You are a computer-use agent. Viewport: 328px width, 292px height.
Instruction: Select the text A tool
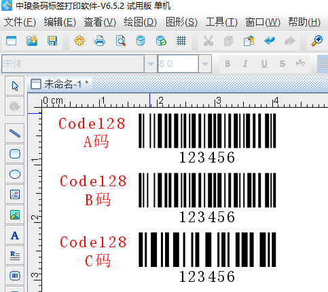click(15, 235)
